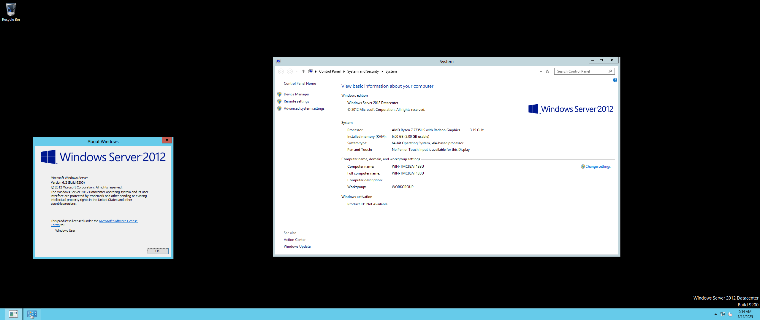
Task: Open Control Panel Home link
Action: 300,84
